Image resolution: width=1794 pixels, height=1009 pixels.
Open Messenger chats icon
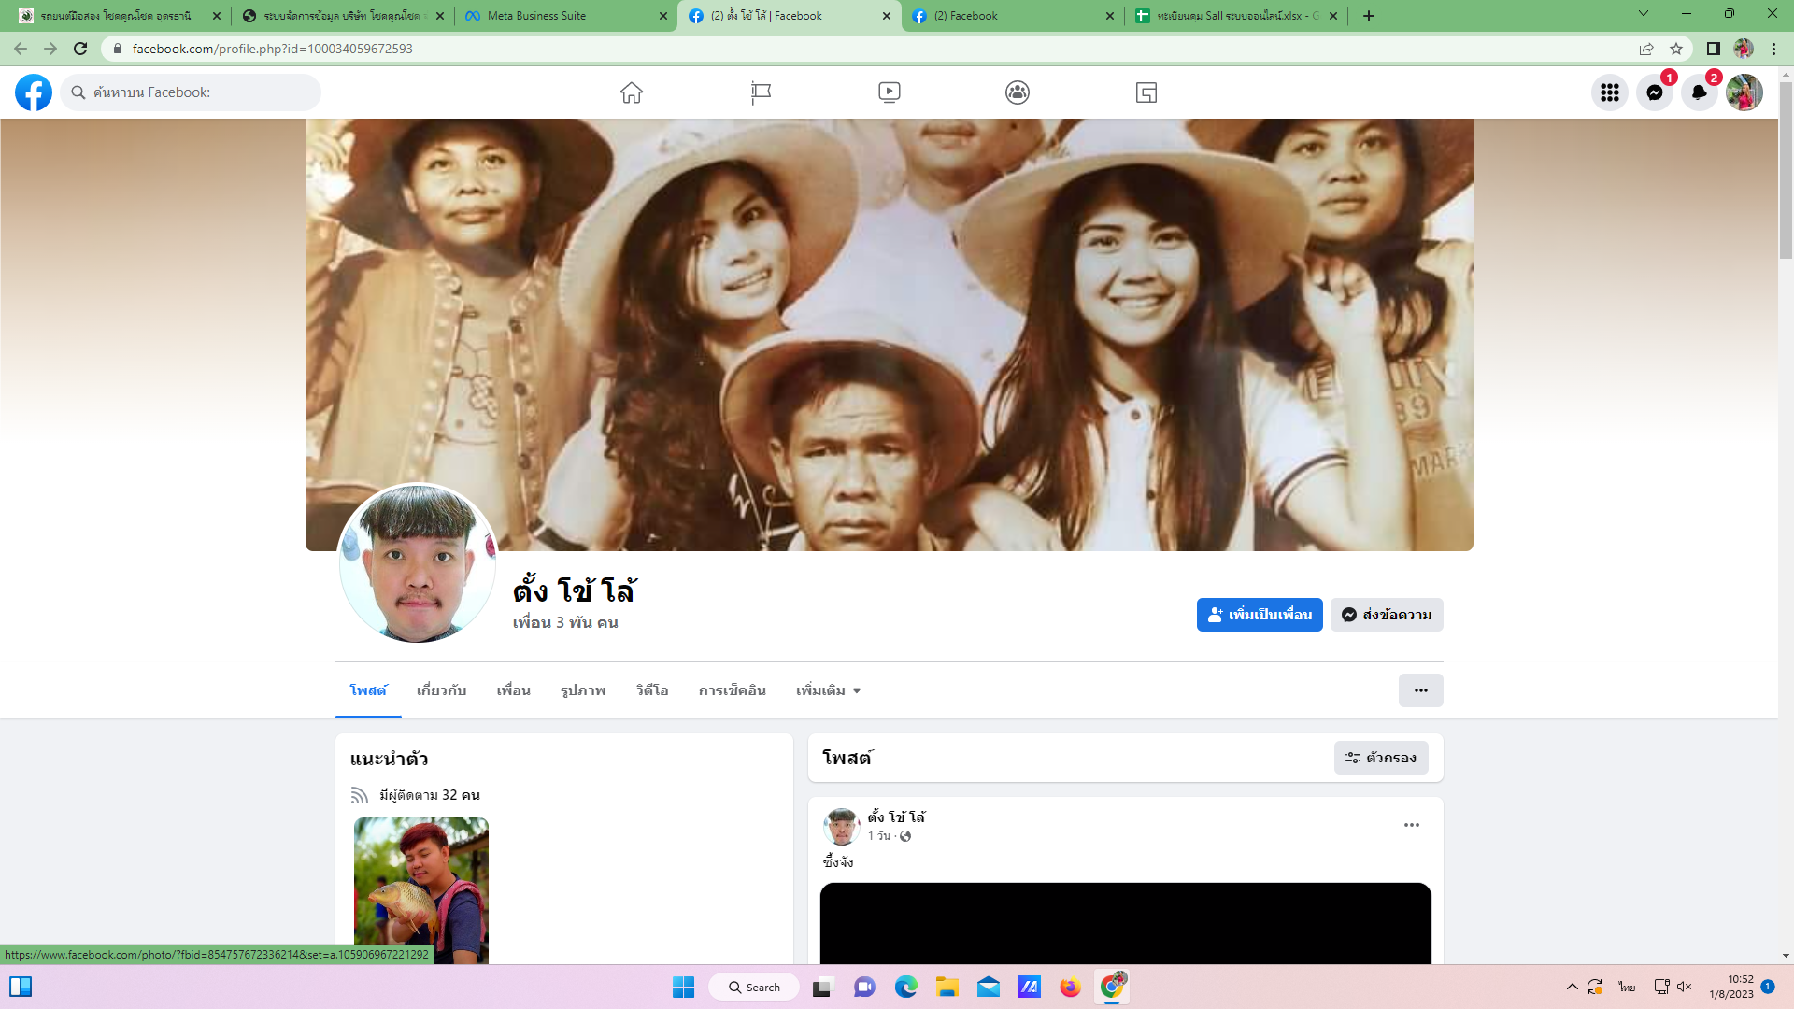(1655, 92)
